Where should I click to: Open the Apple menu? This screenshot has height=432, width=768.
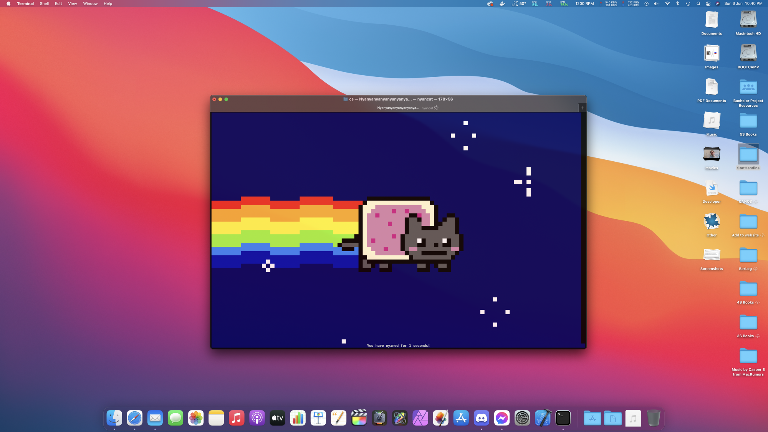pyautogui.click(x=8, y=3)
